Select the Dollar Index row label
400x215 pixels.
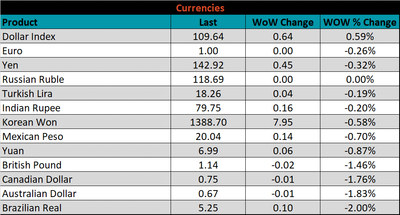29,37
